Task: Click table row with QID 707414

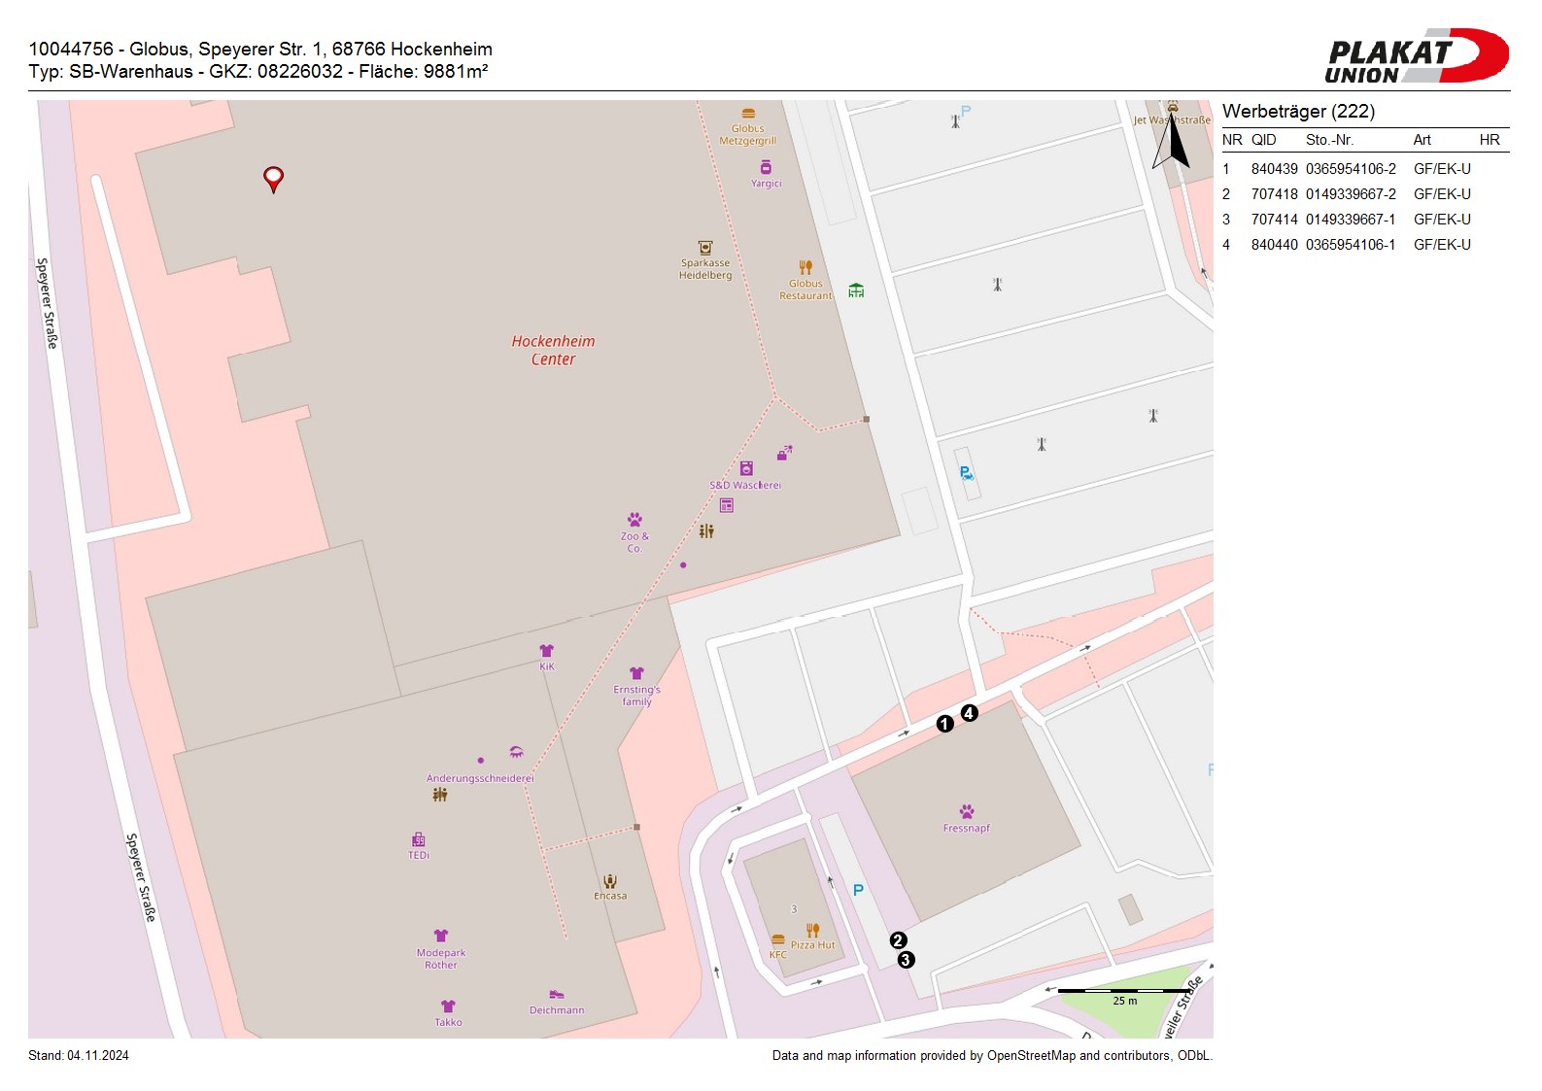Action: pos(1360,220)
